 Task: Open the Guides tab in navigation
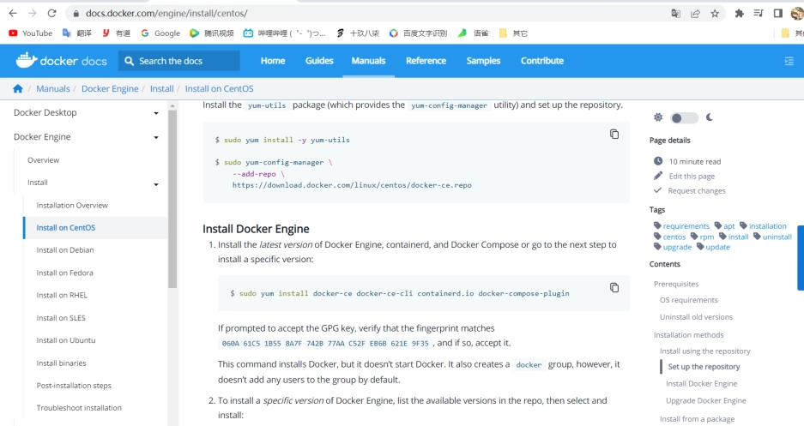click(x=319, y=61)
